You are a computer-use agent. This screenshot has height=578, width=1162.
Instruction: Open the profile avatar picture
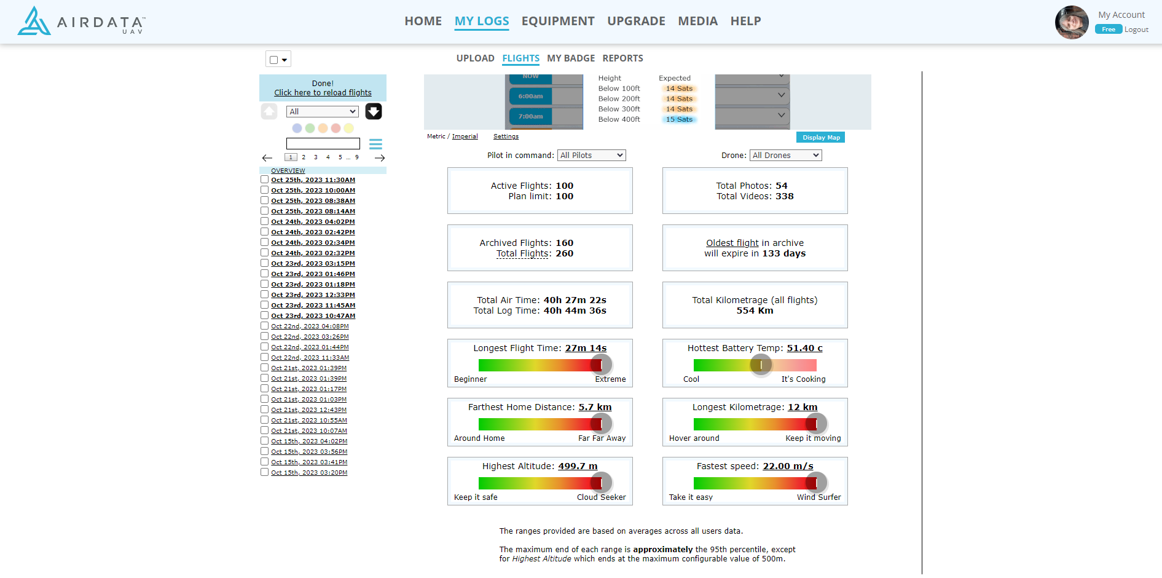pos(1071,22)
